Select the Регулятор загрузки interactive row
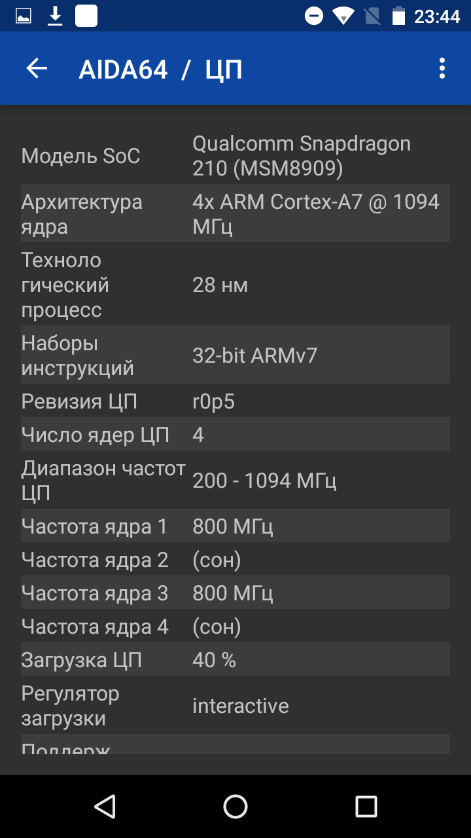The image size is (471, 838). coord(235,706)
